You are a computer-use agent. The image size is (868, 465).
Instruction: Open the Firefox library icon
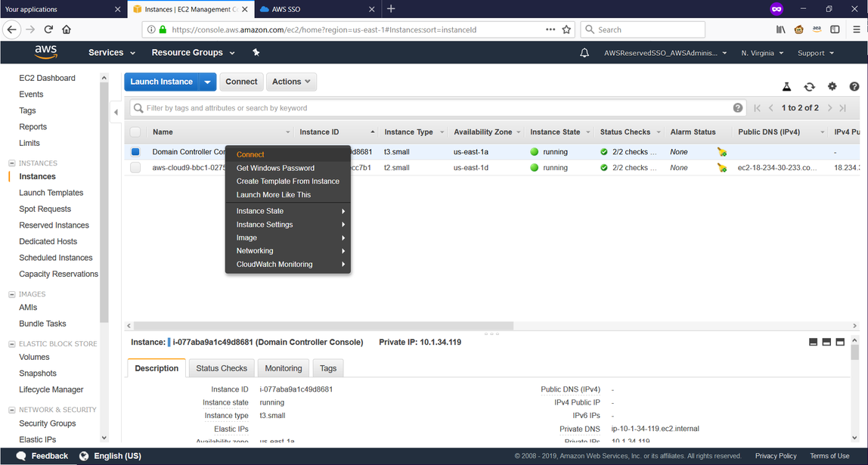tap(780, 30)
